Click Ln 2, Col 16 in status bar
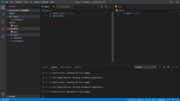Image resolution: width=180 pixels, height=101 pixels. click(x=131, y=100)
